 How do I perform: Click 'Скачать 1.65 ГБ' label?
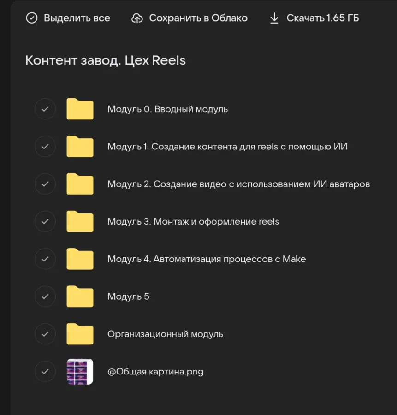(x=322, y=18)
